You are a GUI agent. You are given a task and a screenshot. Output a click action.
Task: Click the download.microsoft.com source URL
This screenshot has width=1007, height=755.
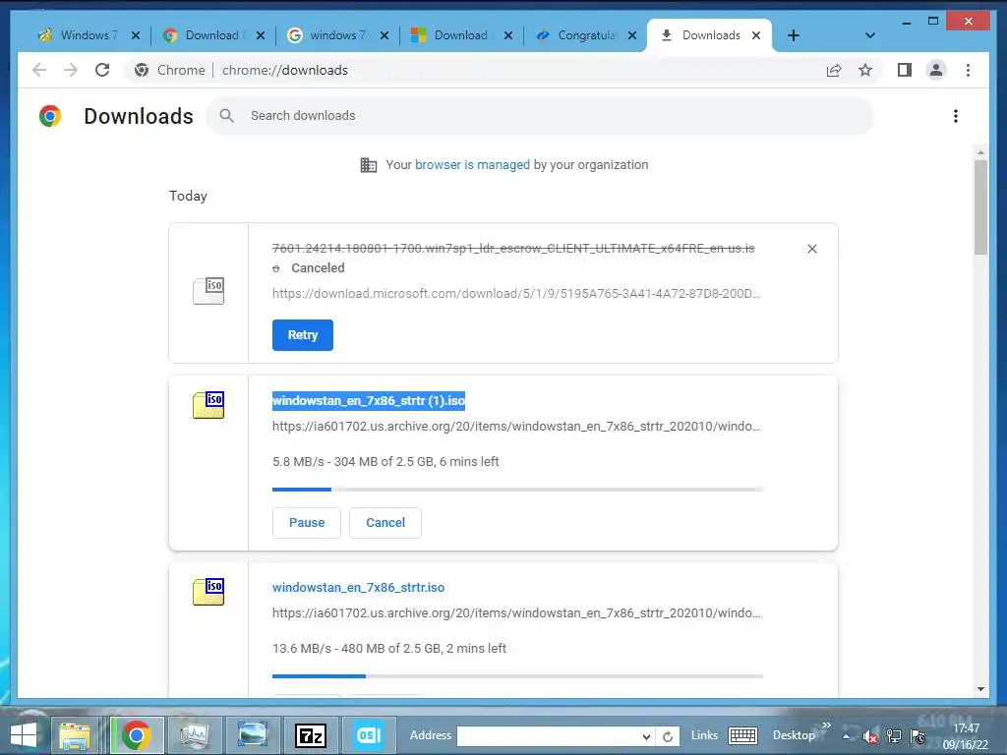point(515,294)
